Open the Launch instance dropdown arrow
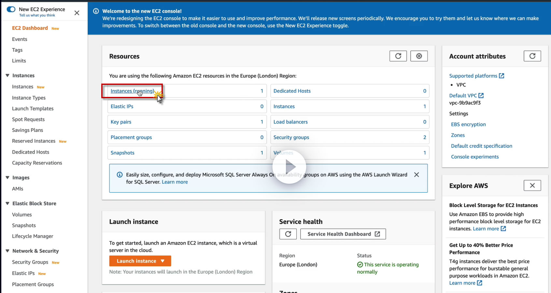Viewport: 551px width, 293px height. point(163,261)
